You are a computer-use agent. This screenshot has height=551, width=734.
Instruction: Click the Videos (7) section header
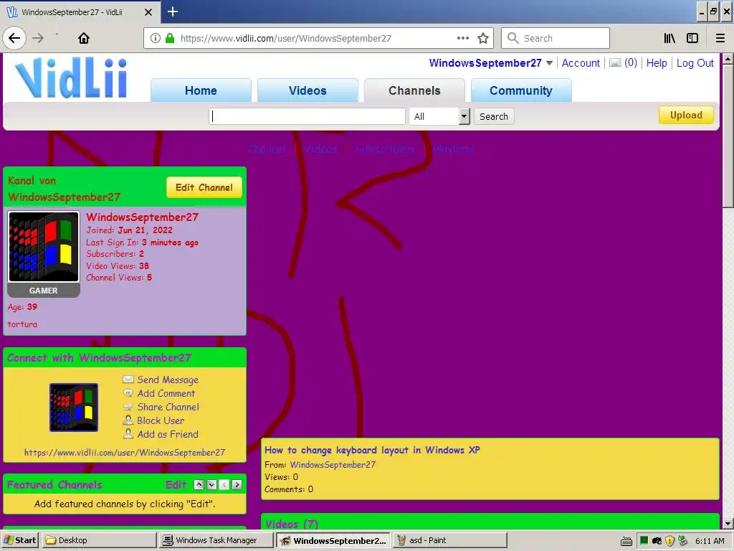(292, 524)
